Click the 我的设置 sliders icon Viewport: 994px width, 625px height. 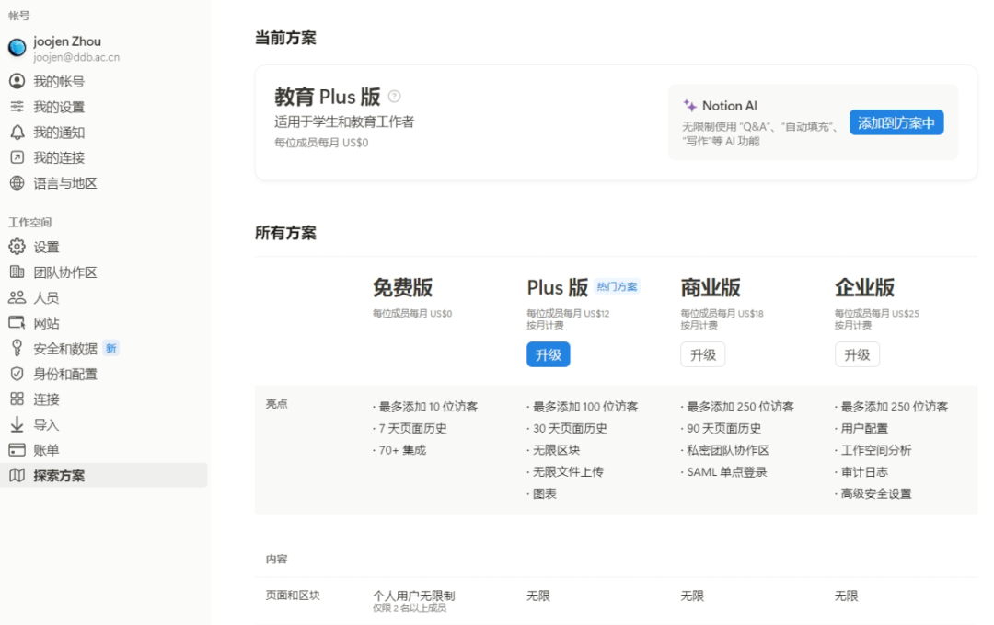click(x=17, y=107)
